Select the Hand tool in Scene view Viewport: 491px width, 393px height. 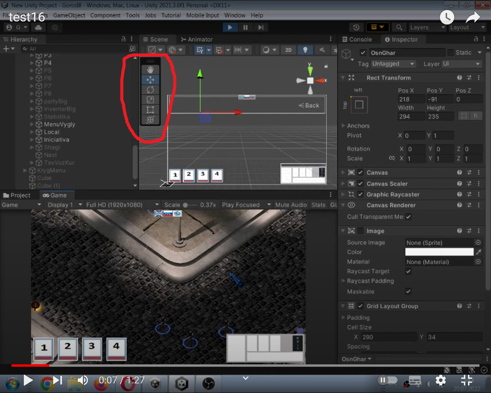click(150, 69)
